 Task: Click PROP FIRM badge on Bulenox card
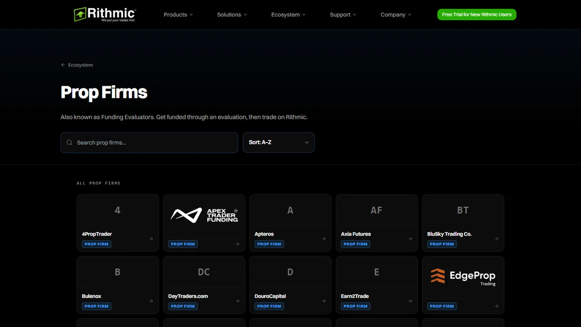pos(96,306)
